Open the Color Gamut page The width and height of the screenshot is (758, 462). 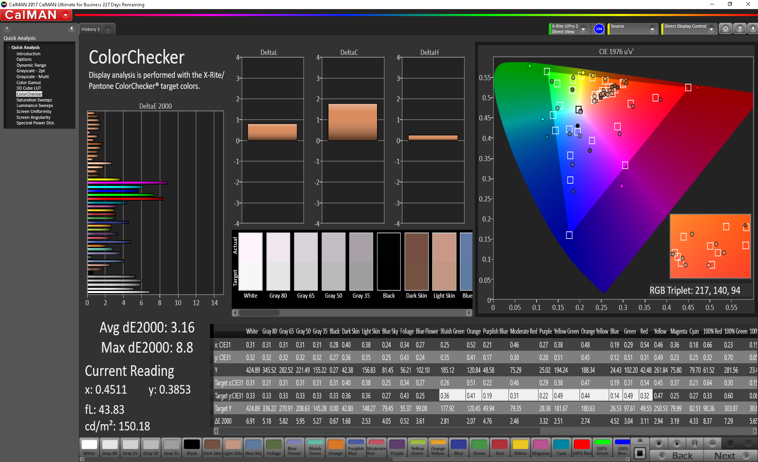[28, 83]
